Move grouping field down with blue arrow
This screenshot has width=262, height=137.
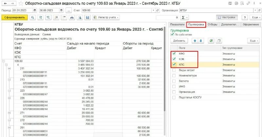[x=201, y=41]
